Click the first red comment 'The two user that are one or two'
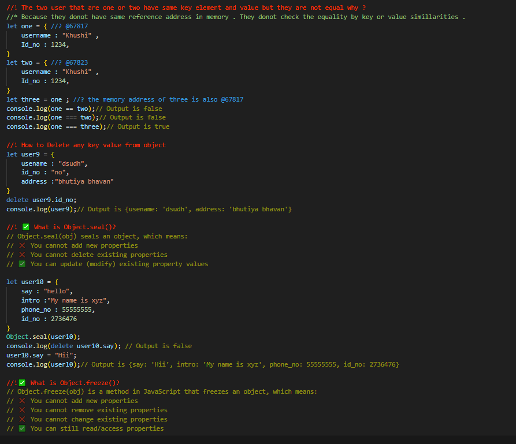This screenshot has width=516, height=444. pos(186,8)
